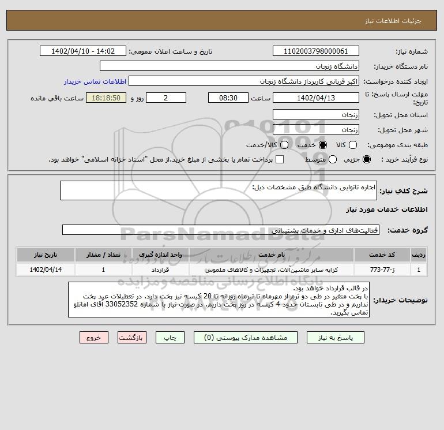Click the announcement date field 1402/04/10 - 14:02
Image resolution: width=444 pixels, height=430 pixels.
(x=83, y=51)
